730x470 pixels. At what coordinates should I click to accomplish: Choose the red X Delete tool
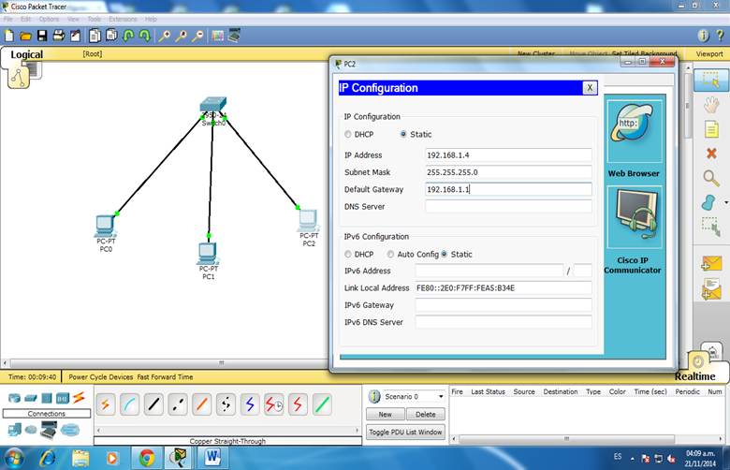point(711,154)
